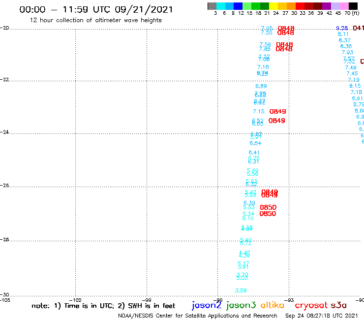Click latitude axis label '-28'
The image size is (364, 320).
point(4,240)
